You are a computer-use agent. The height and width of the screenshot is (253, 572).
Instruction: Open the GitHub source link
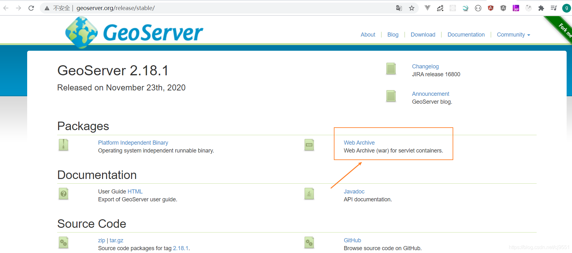[352, 240]
